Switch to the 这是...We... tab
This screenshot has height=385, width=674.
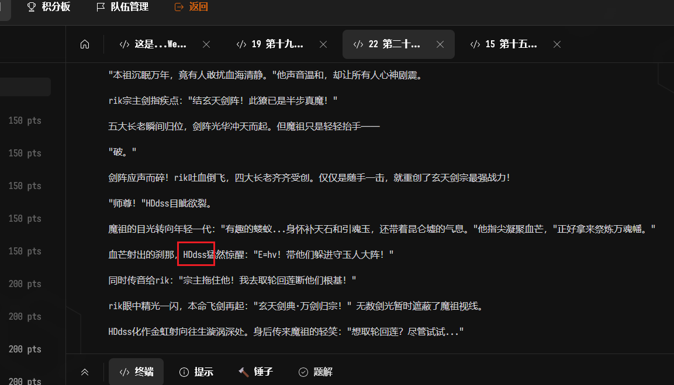point(160,44)
